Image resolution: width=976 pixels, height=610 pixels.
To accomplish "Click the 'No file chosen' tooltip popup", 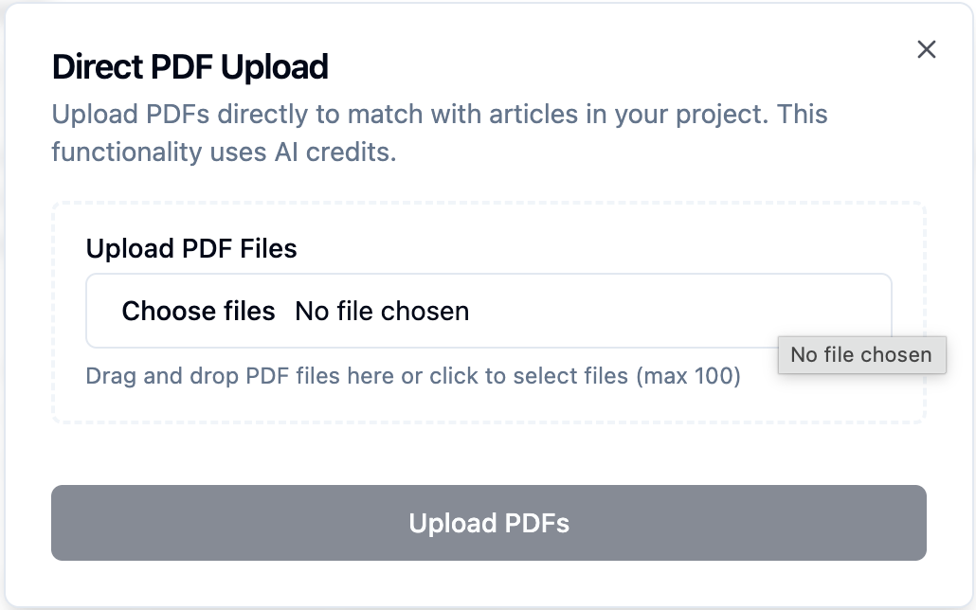I will click(861, 355).
